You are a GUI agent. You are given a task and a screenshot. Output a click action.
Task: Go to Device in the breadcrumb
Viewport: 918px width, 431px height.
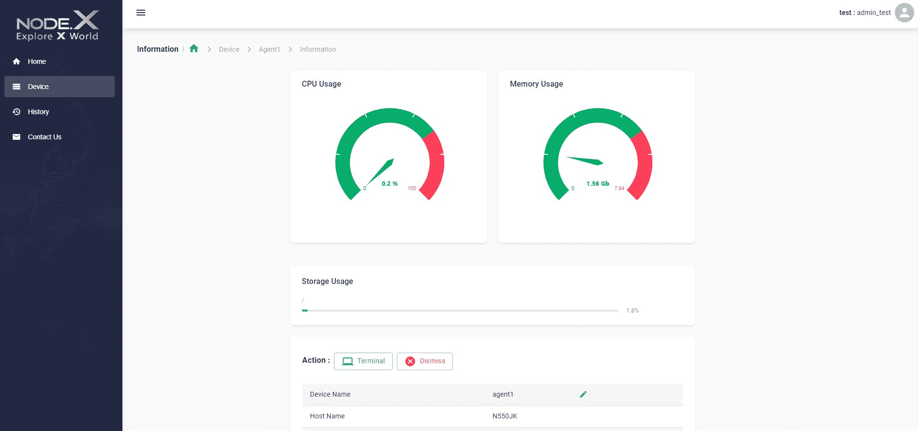pos(229,49)
